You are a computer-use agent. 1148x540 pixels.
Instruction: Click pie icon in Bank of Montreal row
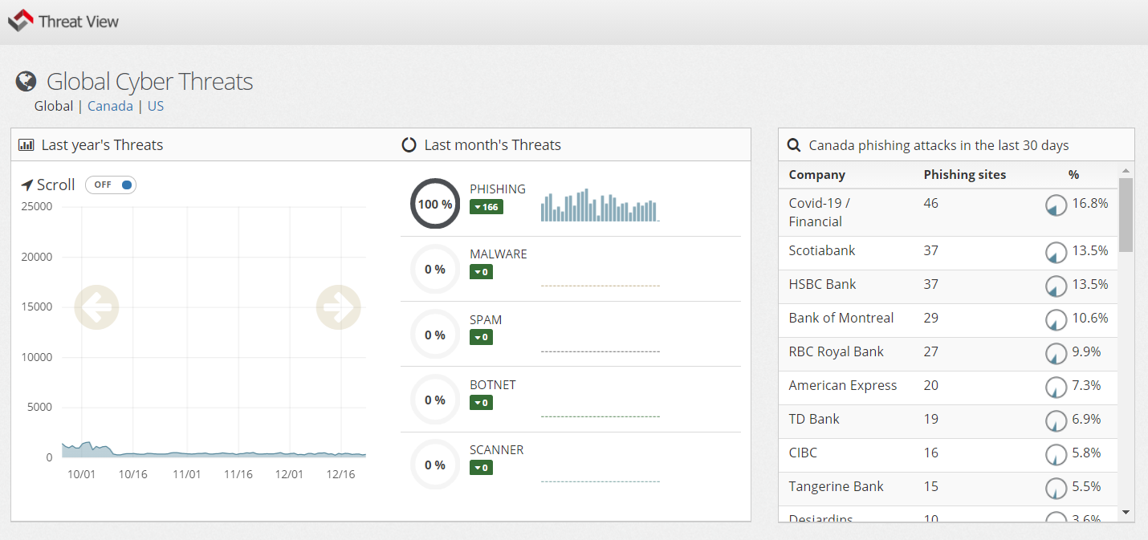1056,320
